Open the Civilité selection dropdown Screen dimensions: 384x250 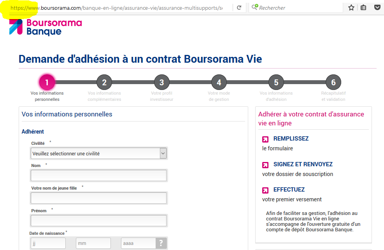coord(98,153)
